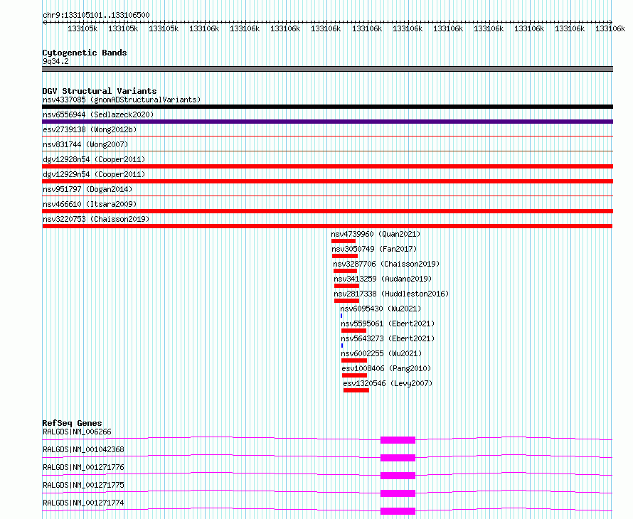Image resolution: width=633 pixels, height=519 pixels.
Task: Open variant nsv3413259 (Audano2019)
Action: click(x=383, y=279)
